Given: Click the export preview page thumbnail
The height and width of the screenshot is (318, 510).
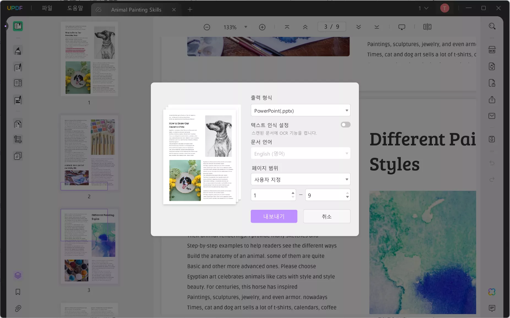Looking at the screenshot, I should [x=200, y=157].
